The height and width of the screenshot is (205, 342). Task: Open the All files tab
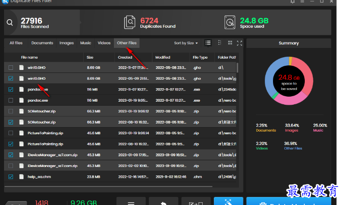point(16,43)
